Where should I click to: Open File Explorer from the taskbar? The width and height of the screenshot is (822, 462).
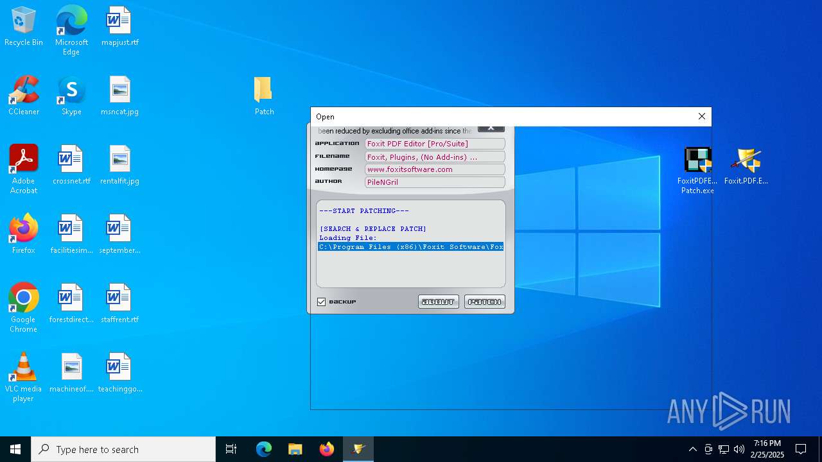[x=295, y=449]
